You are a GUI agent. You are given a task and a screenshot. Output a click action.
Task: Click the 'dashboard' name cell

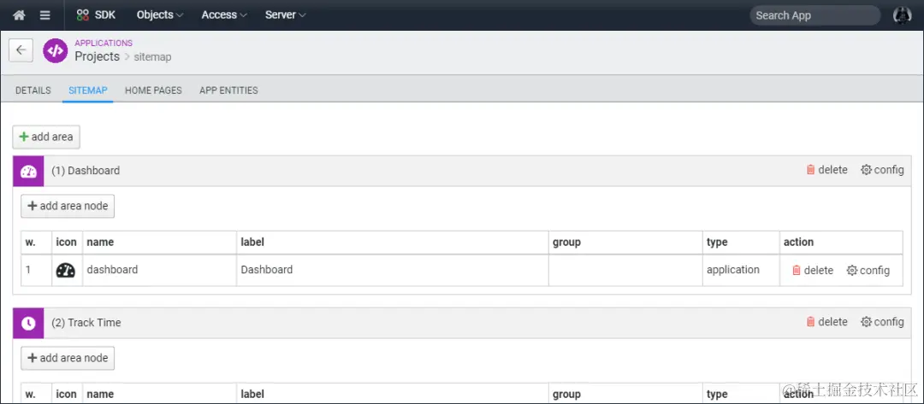pos(160,271)
